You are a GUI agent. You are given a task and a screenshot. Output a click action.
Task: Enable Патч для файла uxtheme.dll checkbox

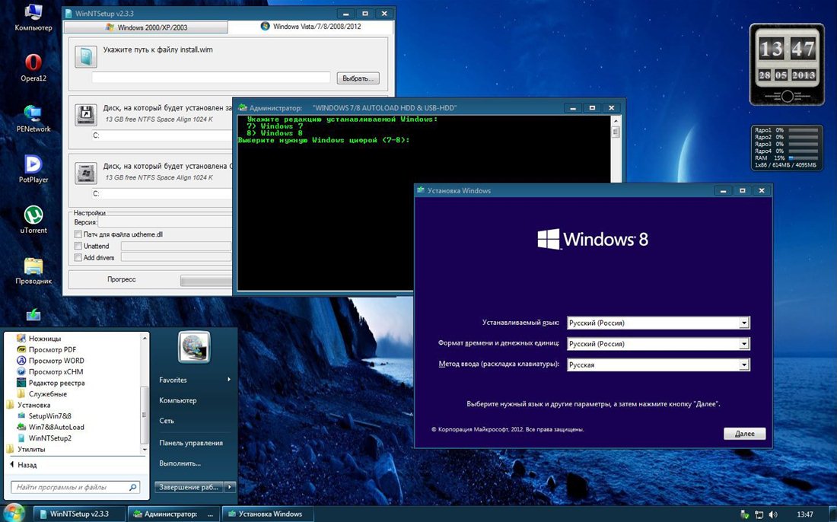(78, 234)
